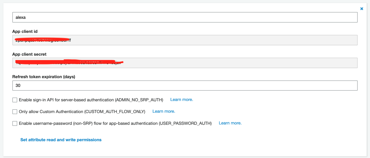Close the app client panel with the X icon
Screen dimensions: 370x158
coord(362,9)
